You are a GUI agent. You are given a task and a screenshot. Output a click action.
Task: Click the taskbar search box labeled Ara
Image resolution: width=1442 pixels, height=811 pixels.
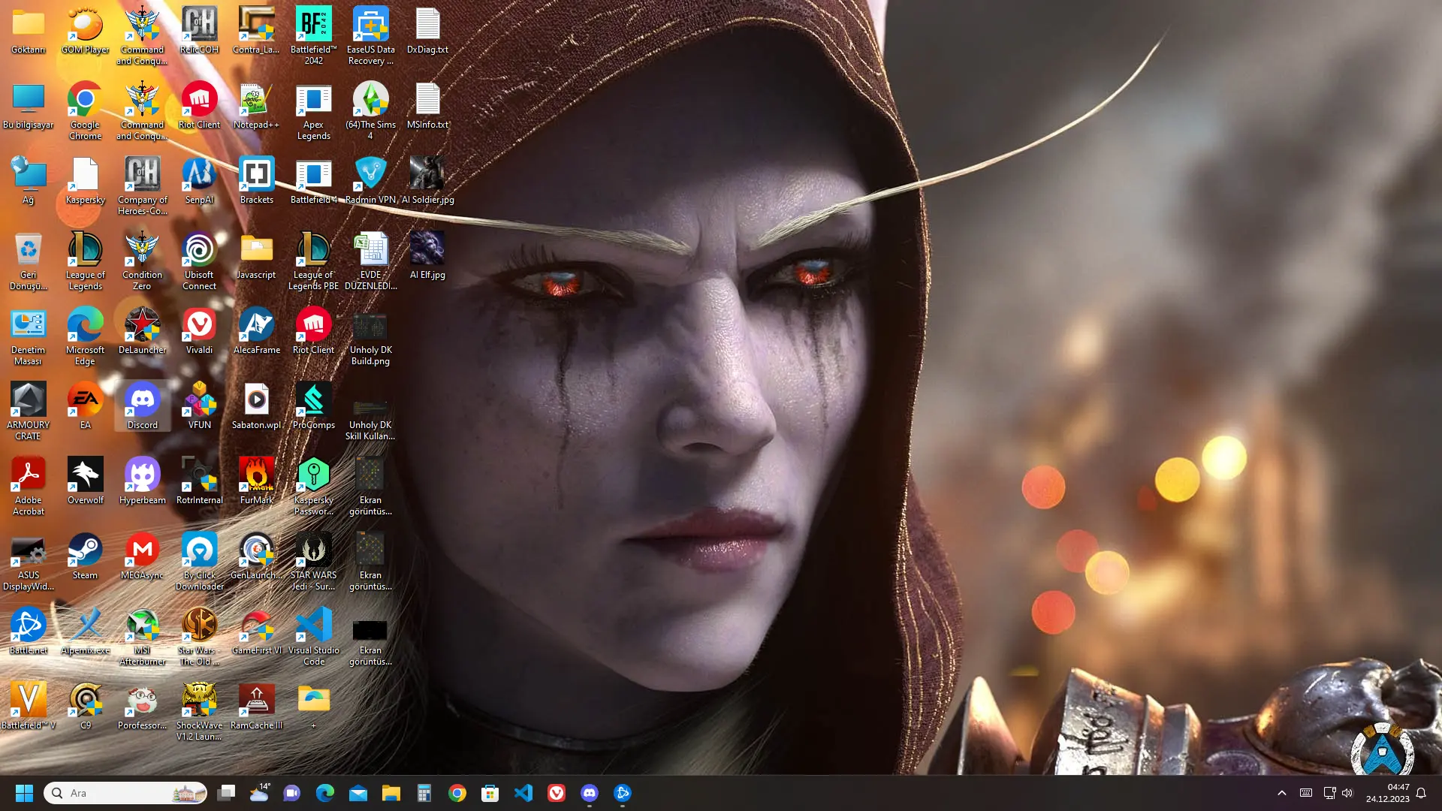(125, 793)
